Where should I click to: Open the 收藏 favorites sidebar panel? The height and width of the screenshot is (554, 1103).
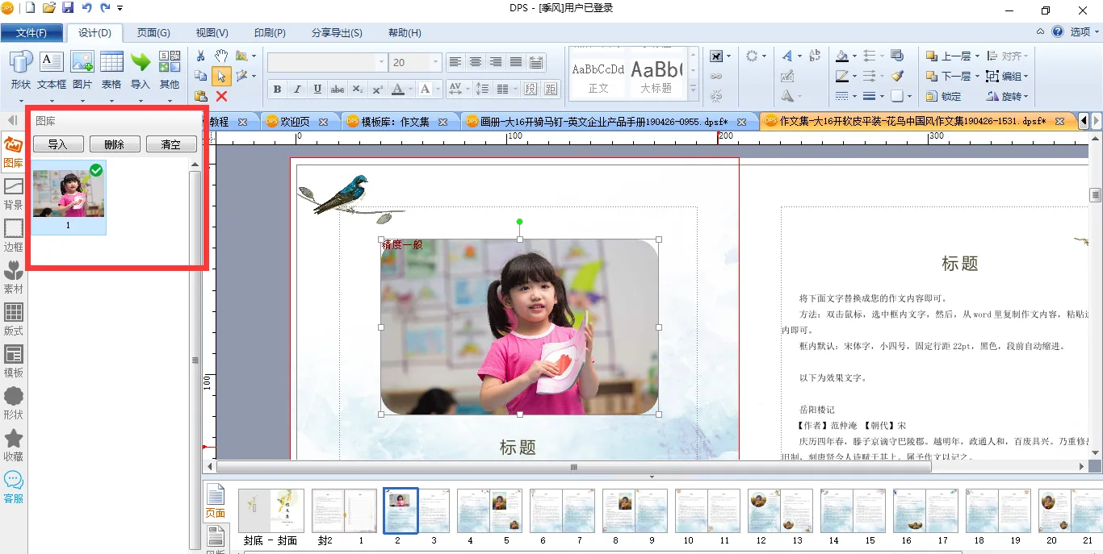pos(14,444)
